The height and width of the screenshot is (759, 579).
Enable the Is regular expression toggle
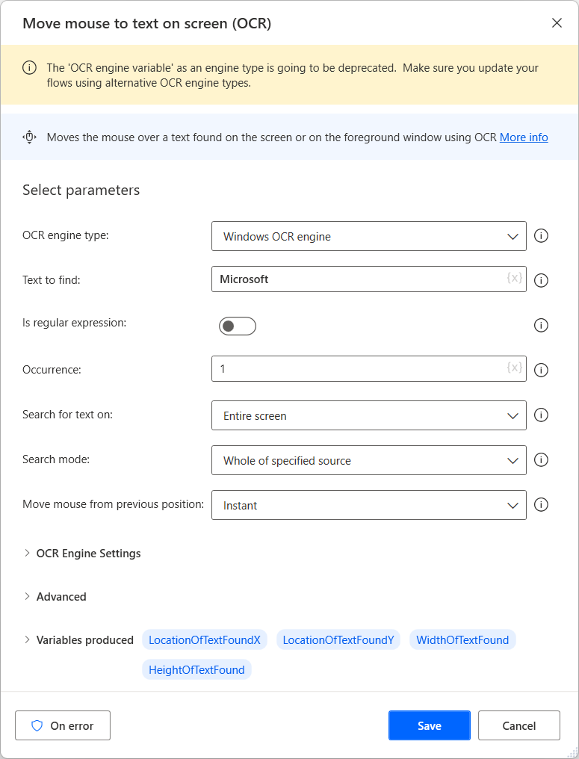pos(237,326)
